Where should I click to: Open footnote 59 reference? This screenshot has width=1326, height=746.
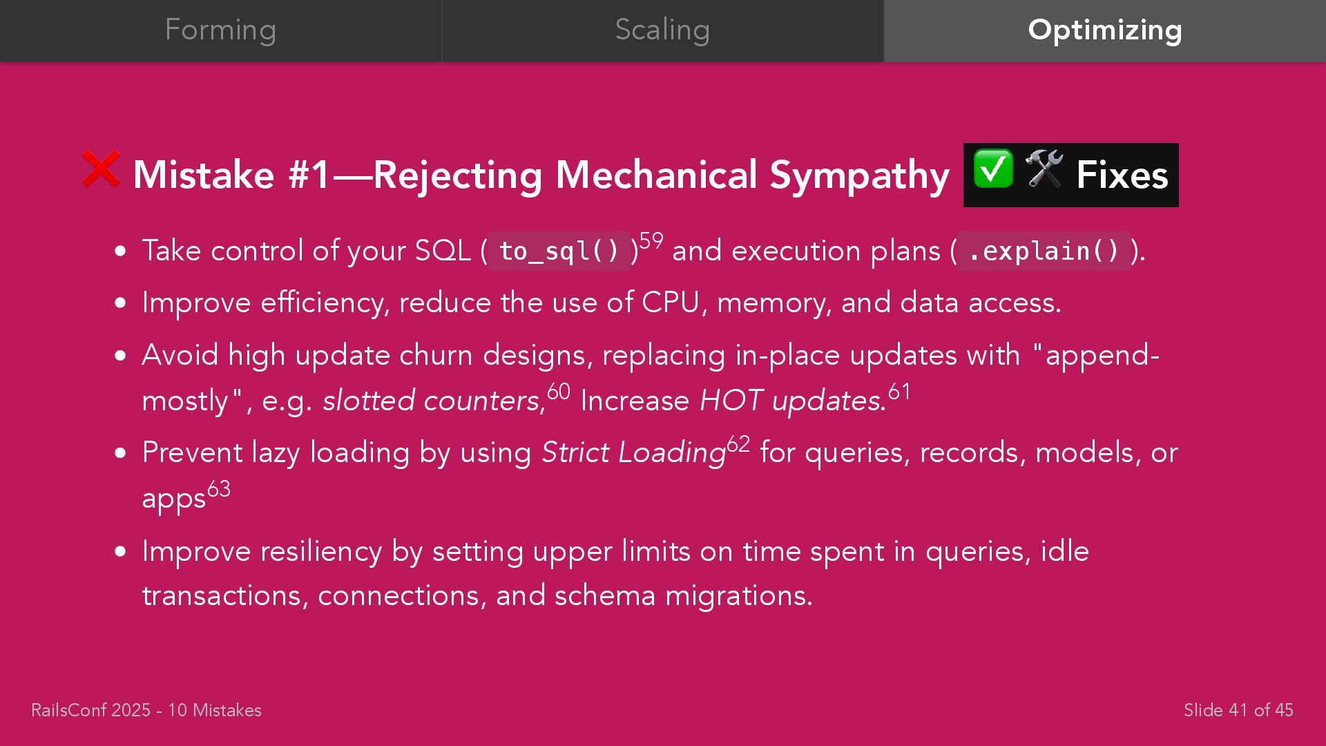coord(651,241)
